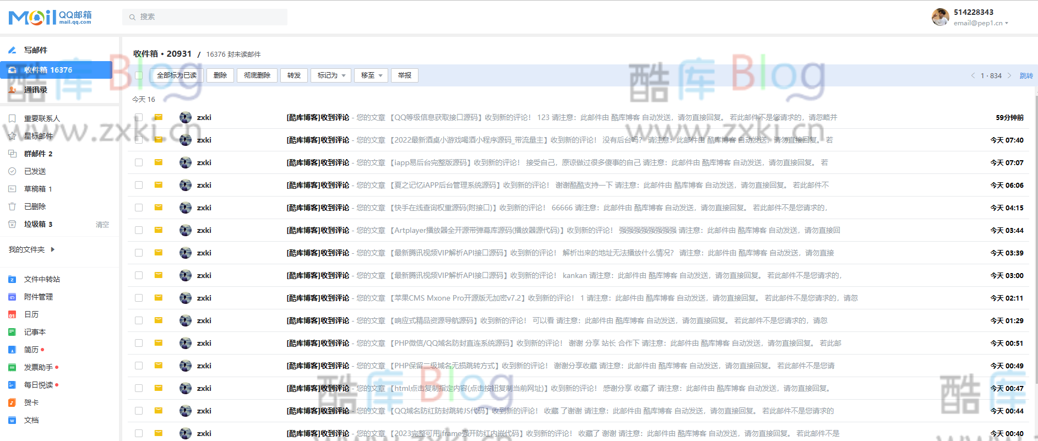Check the mail received 今天 04:15
Image resolution: width=1038 pixels, height=441 pixels.
click(139, 208)
